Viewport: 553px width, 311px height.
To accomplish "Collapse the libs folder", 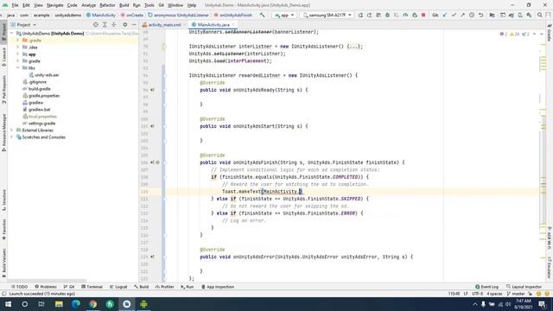I will point(17,67).
